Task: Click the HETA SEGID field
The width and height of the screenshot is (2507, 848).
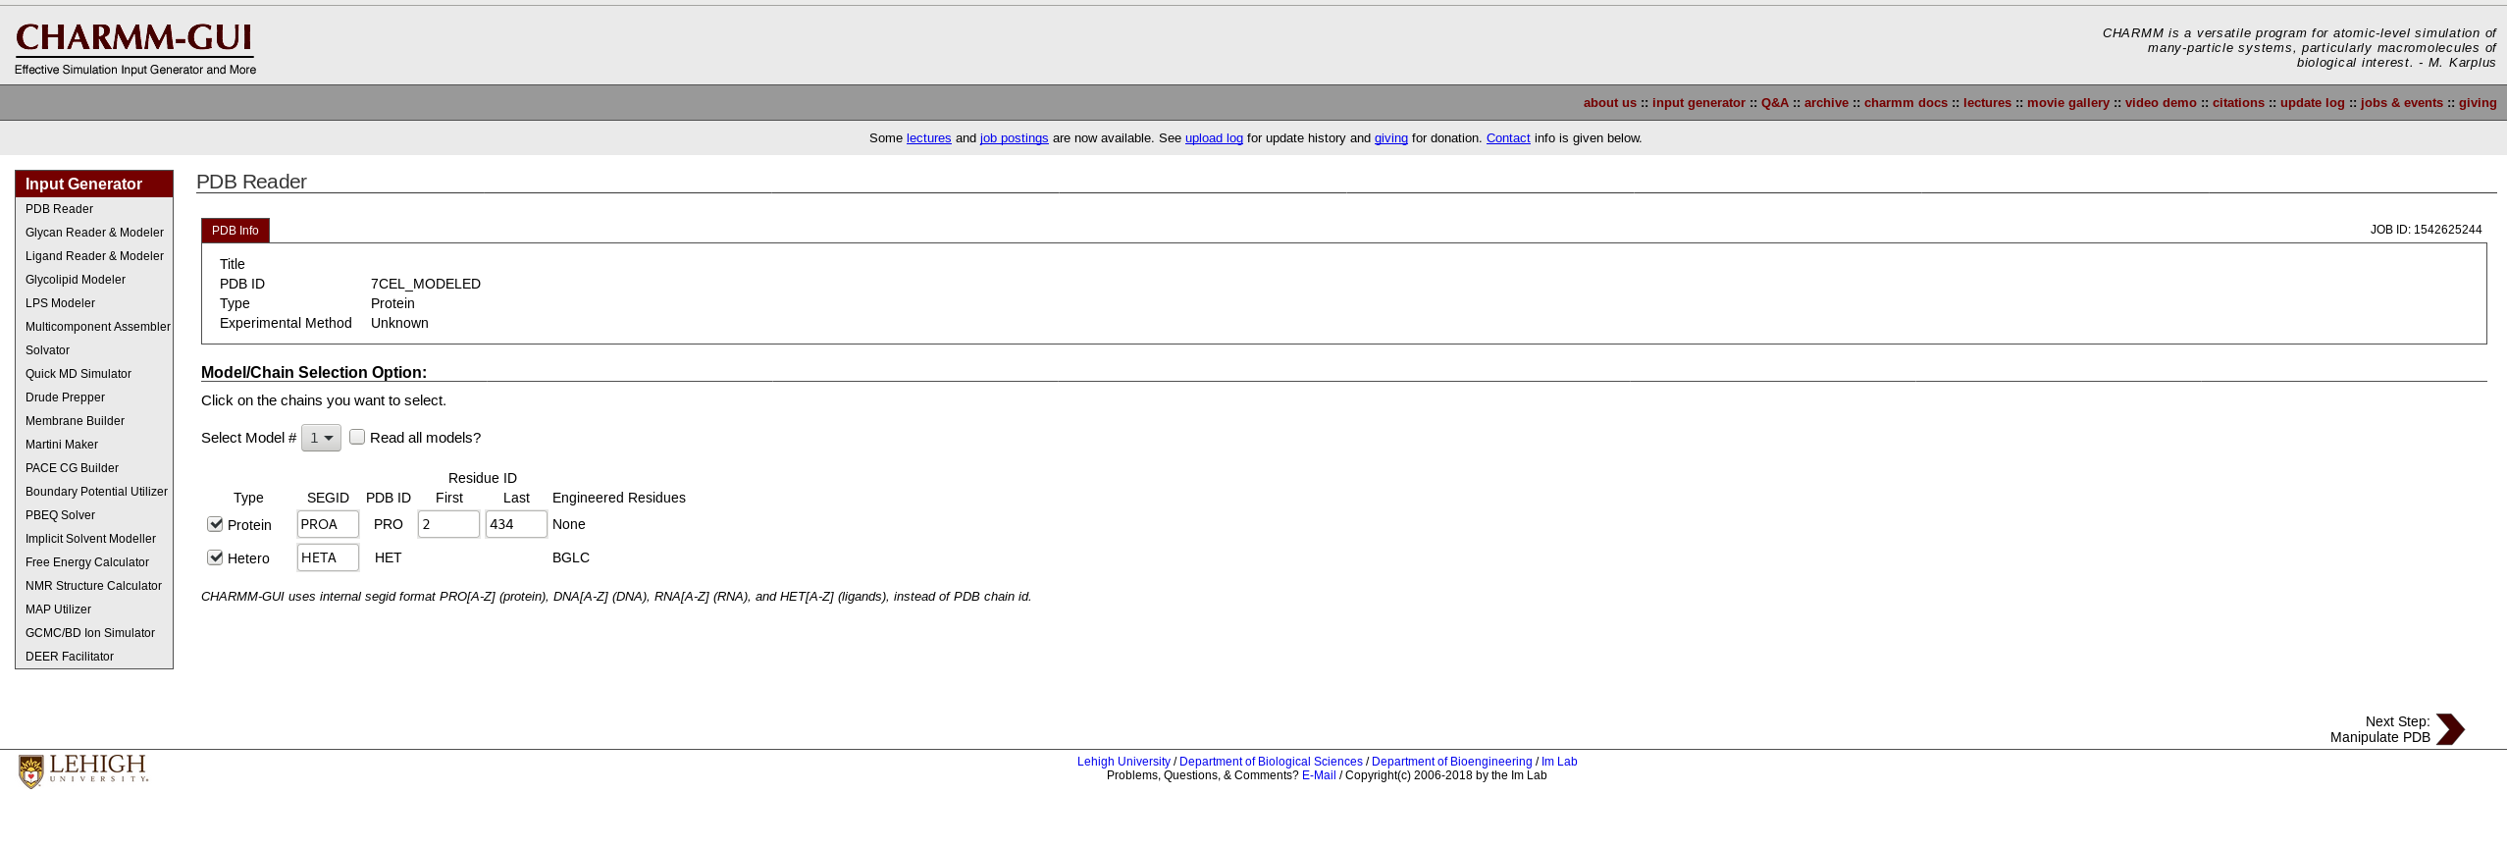Action: click(x=328, y=557)
